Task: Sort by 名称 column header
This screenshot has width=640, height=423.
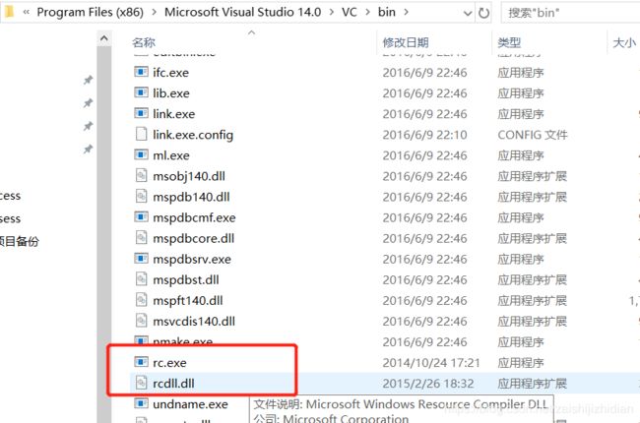Action: pos(144,42)
